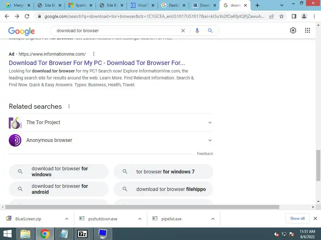Open taskbar clock showing 11:51 AM

point(307,234)
